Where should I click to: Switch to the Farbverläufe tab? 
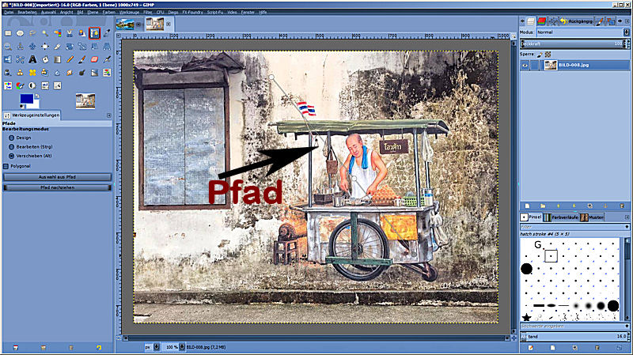pos(561,217)
